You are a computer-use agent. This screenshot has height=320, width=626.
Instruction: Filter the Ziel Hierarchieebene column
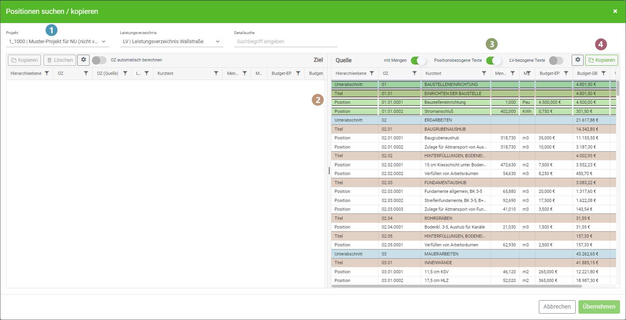click(47, 73)
